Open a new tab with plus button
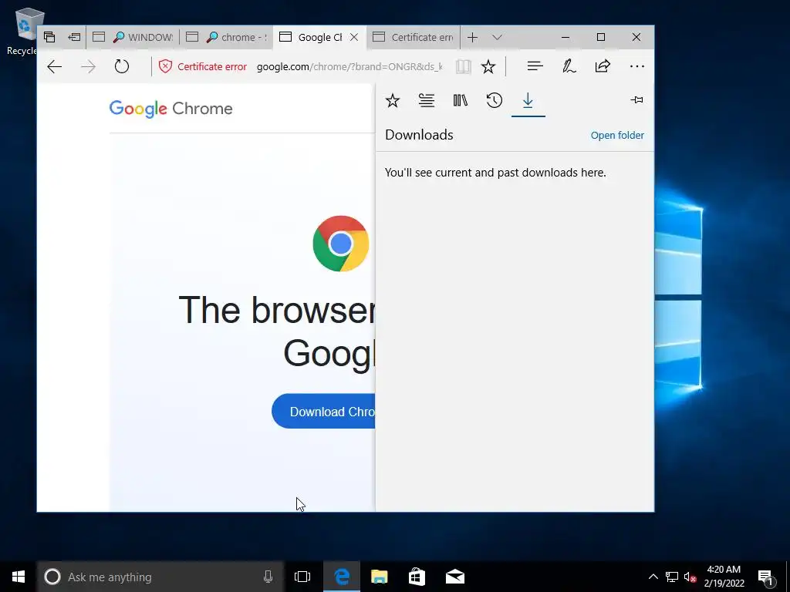This screenshot has height=592, width=790. tap(472, 37)
